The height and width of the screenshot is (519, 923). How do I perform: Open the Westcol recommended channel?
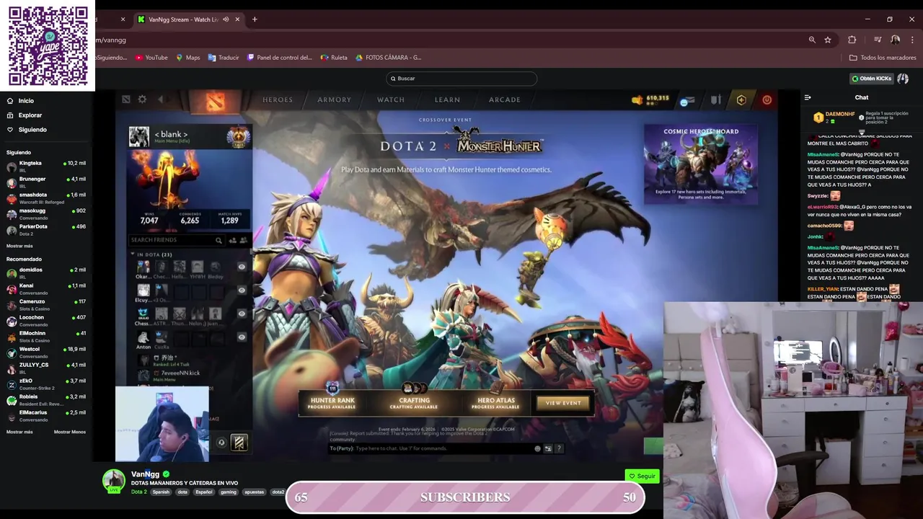coord(46,352)
